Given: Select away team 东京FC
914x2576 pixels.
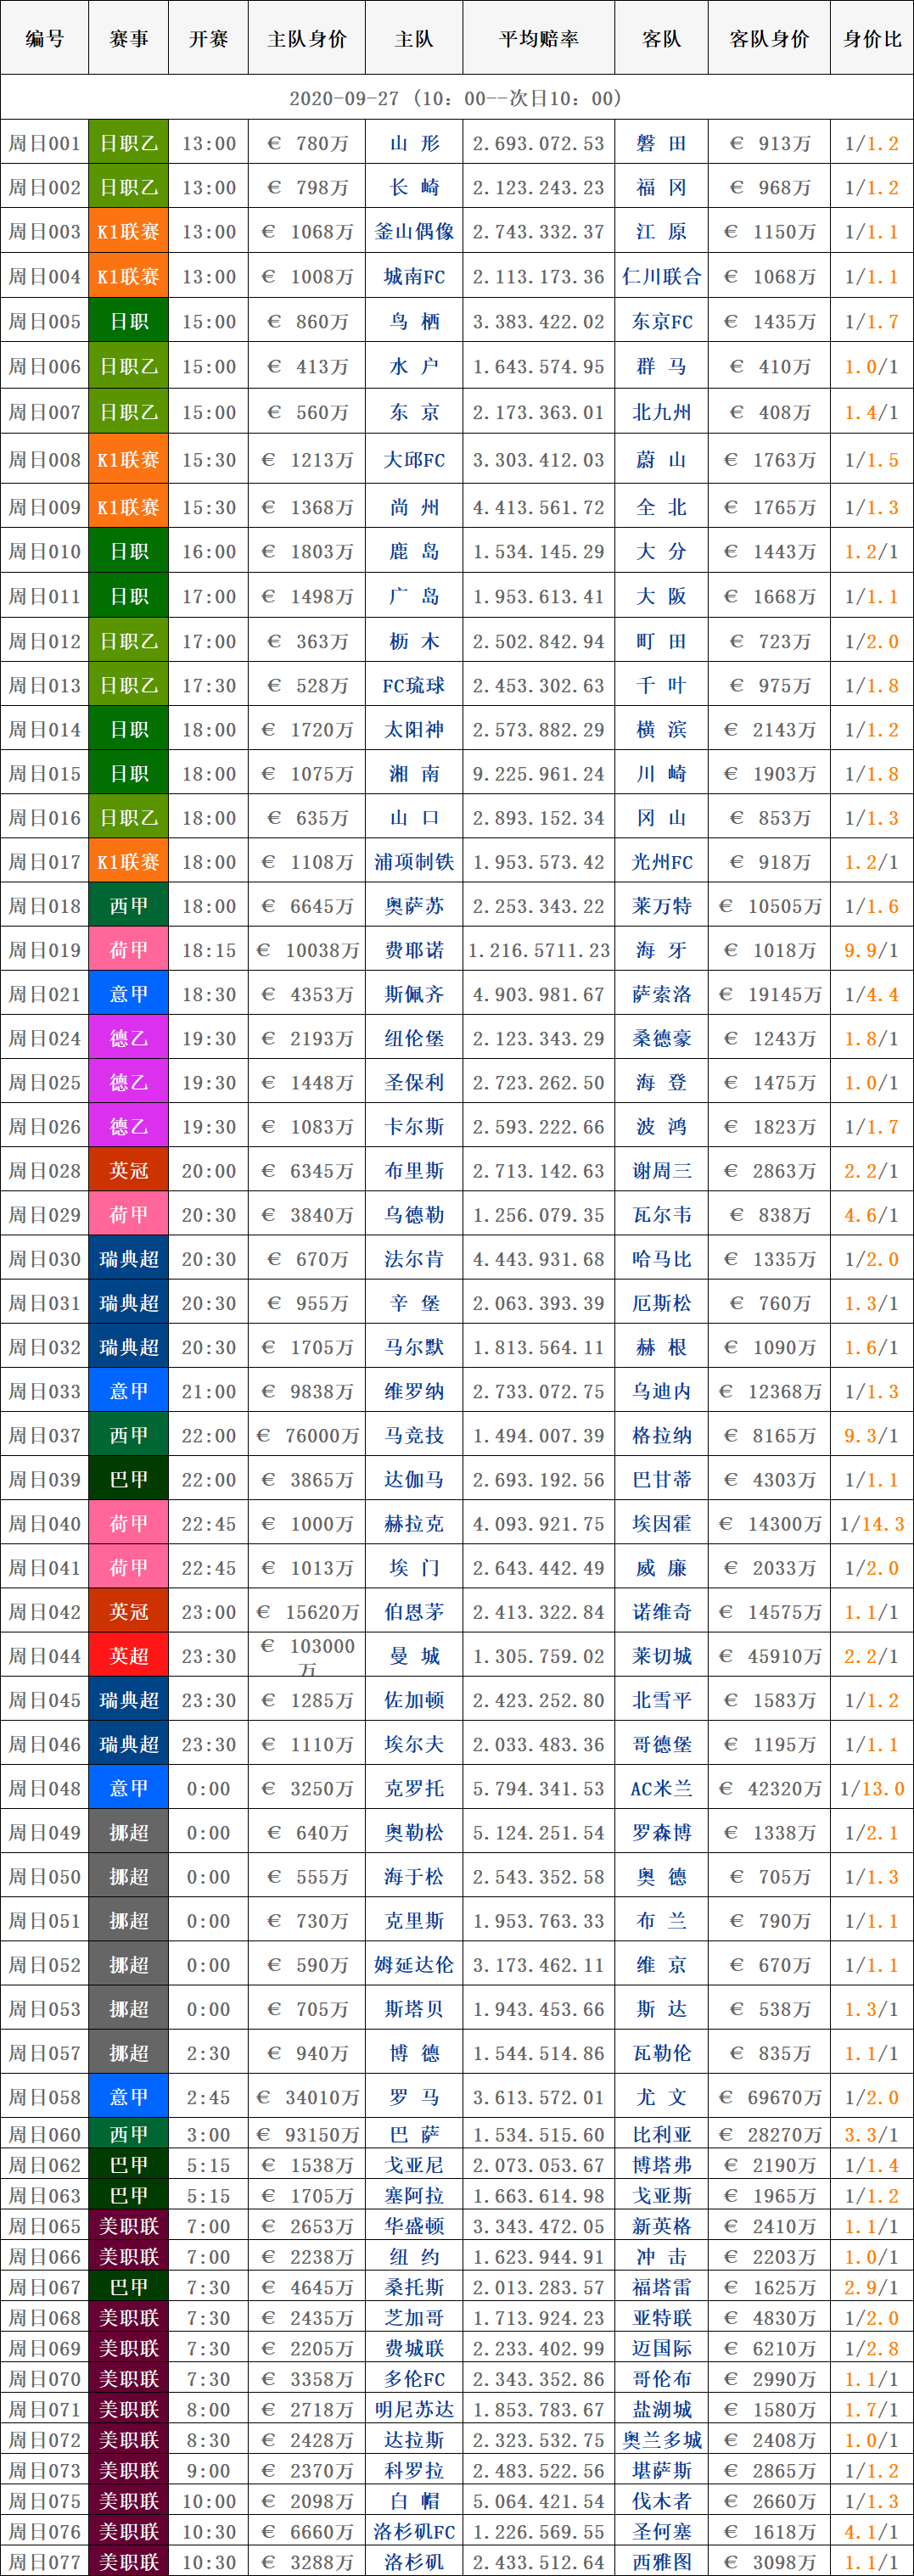Looking at the screenshot, I should point(661,321).
